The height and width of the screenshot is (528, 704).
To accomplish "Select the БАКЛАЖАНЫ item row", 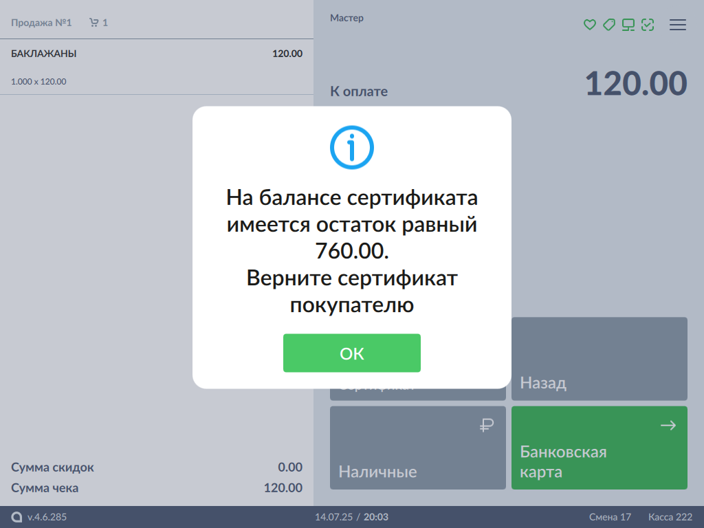I will tap(157, 67).
